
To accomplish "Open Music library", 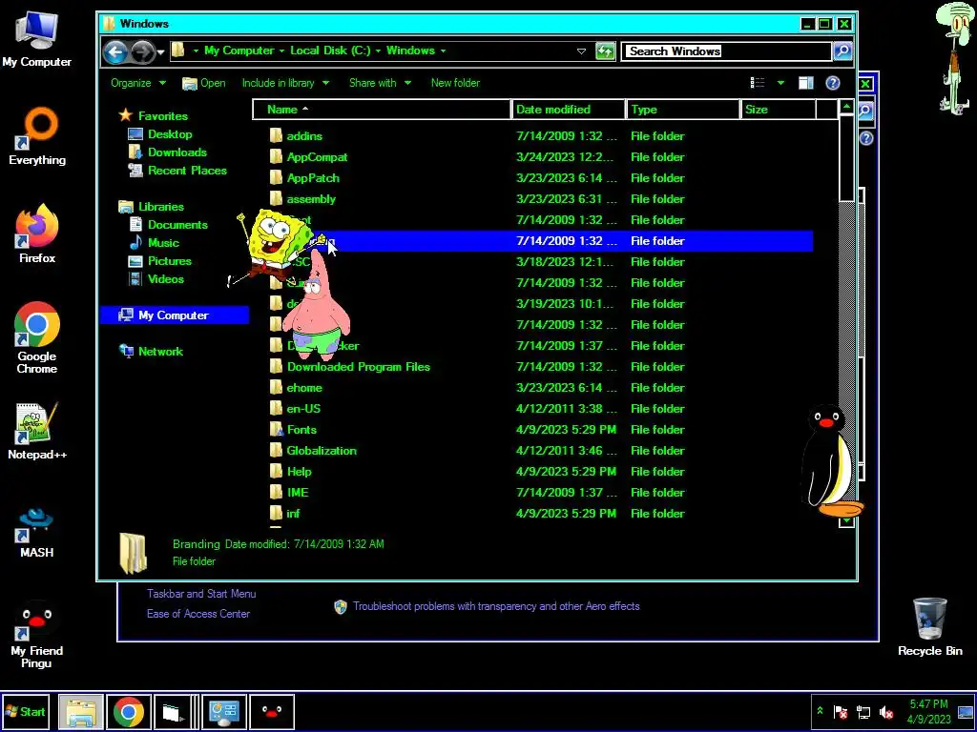I will pos(163,243).
